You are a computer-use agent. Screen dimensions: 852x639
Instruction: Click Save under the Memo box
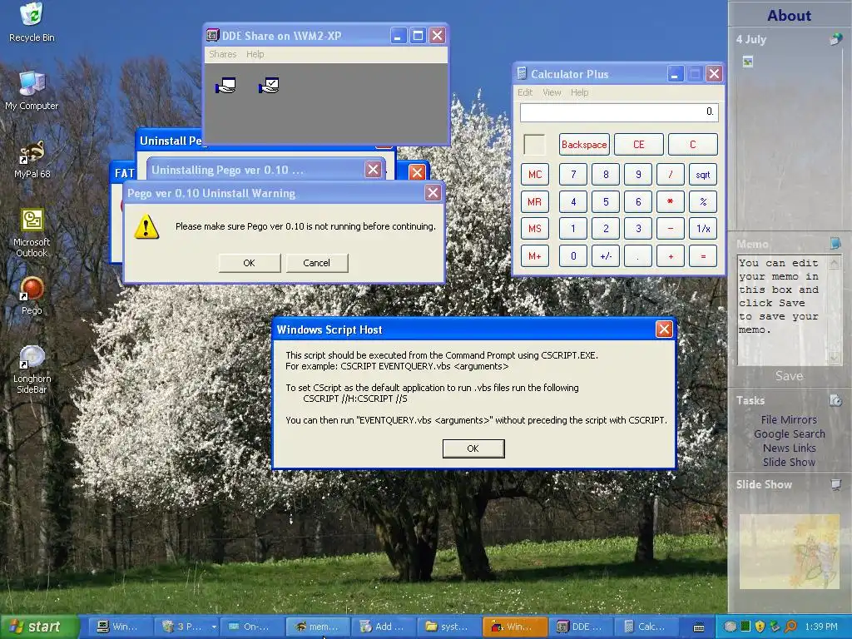click(789, 376)
